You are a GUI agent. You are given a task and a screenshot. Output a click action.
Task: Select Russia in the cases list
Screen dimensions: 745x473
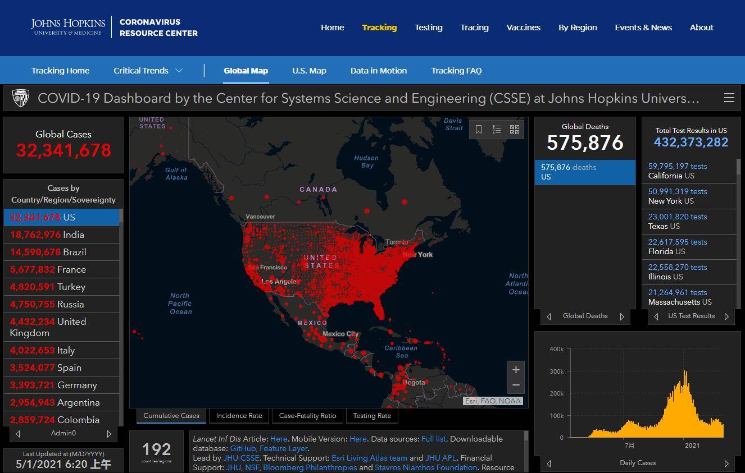pyautogui.click(x=61, y=304)
